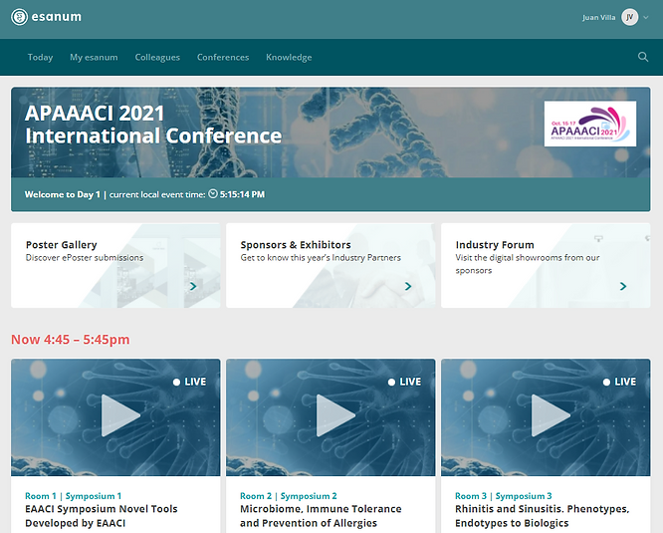This screenshot has height=533, width=663.
Task: Expand the user account dropdown arrow
Action: tap(646, 17)
